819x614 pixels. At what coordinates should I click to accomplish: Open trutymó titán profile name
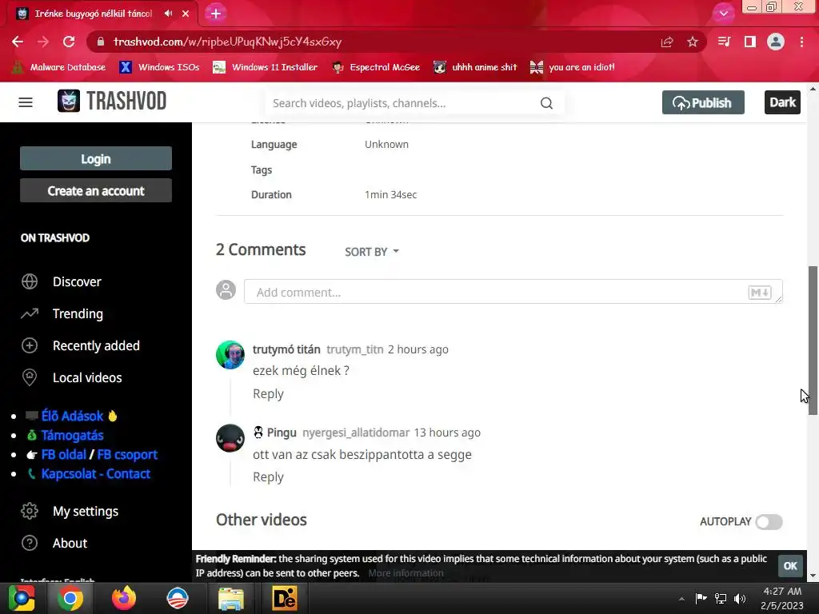coord(286,349)
